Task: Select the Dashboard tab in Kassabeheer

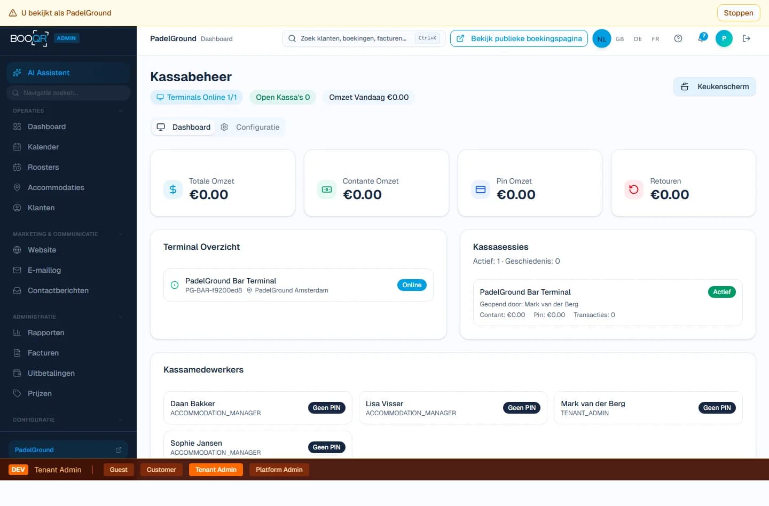Action: tap(184, 127)
